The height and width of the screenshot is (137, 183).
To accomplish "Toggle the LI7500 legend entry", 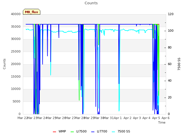I will (79, 131).
